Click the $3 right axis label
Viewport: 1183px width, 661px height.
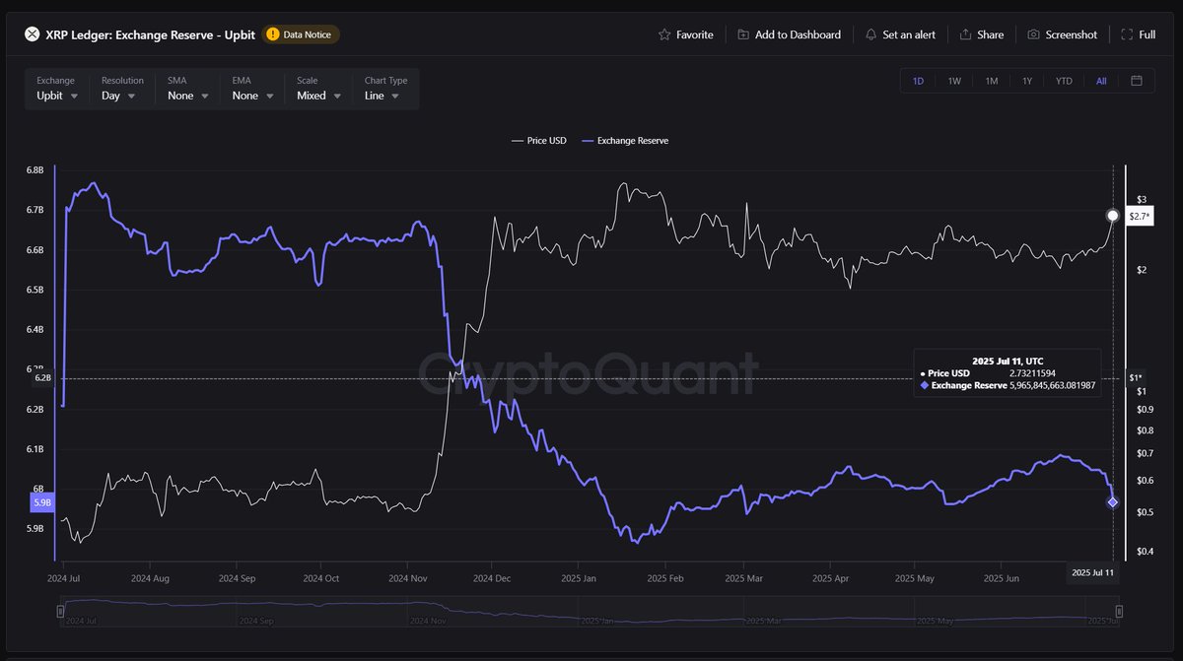pos(1141,199)
